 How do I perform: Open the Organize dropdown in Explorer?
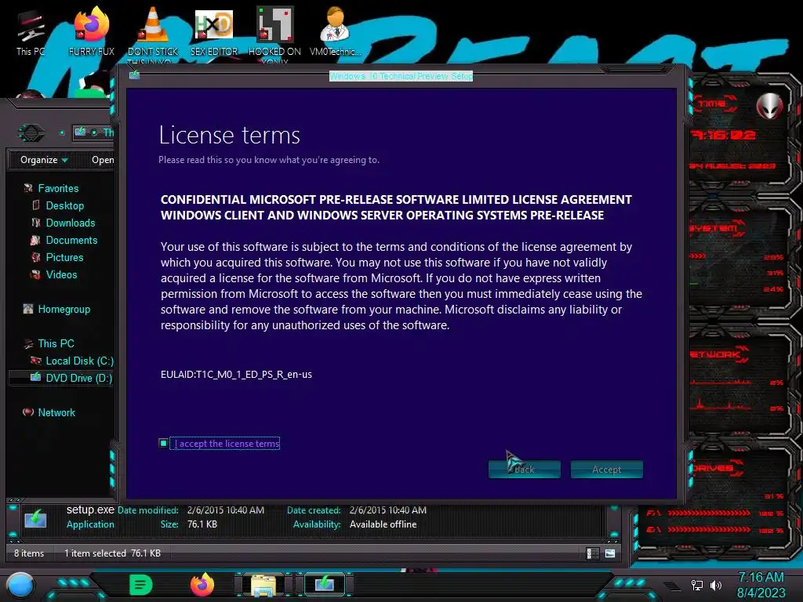pyautogui.click(x=44, y=160)
